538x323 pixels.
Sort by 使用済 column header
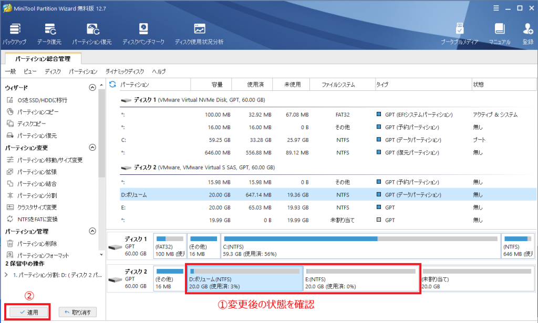252,85
